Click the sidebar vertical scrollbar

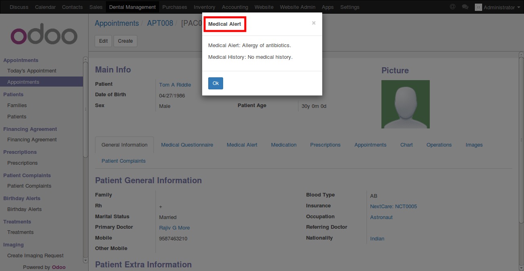click(x=85, y=109)
